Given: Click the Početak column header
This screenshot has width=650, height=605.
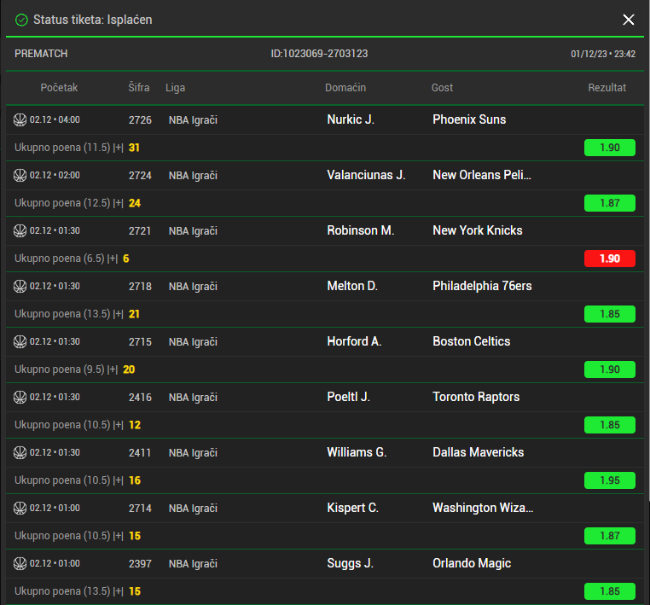Looking at the screenshot, I should (x=59, y=88).
